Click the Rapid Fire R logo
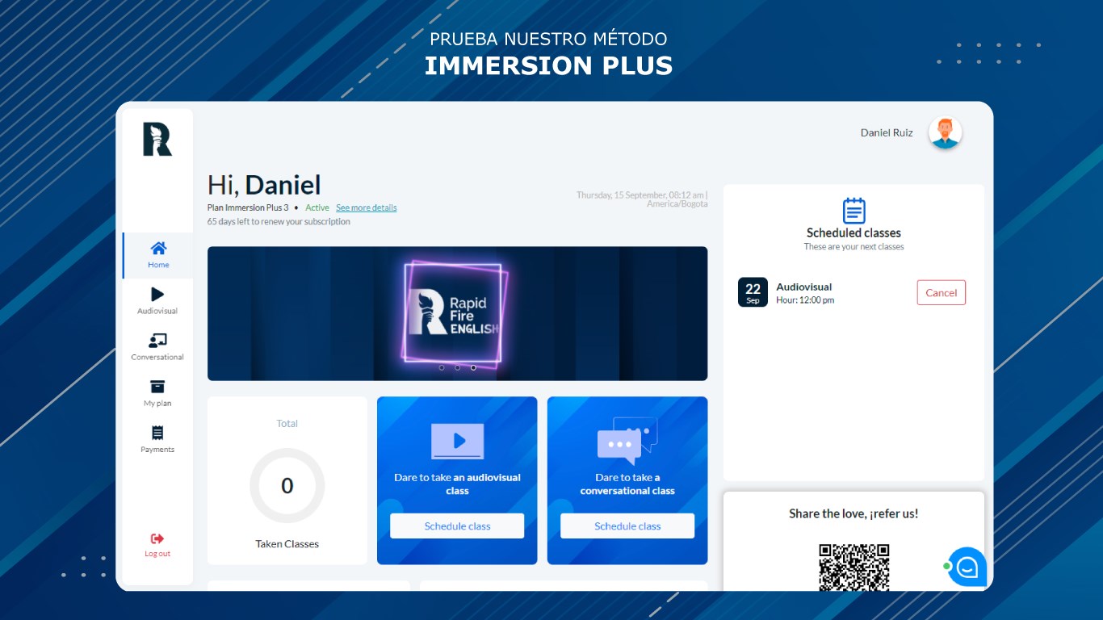Screen dimensions: 1103x620 157,139
